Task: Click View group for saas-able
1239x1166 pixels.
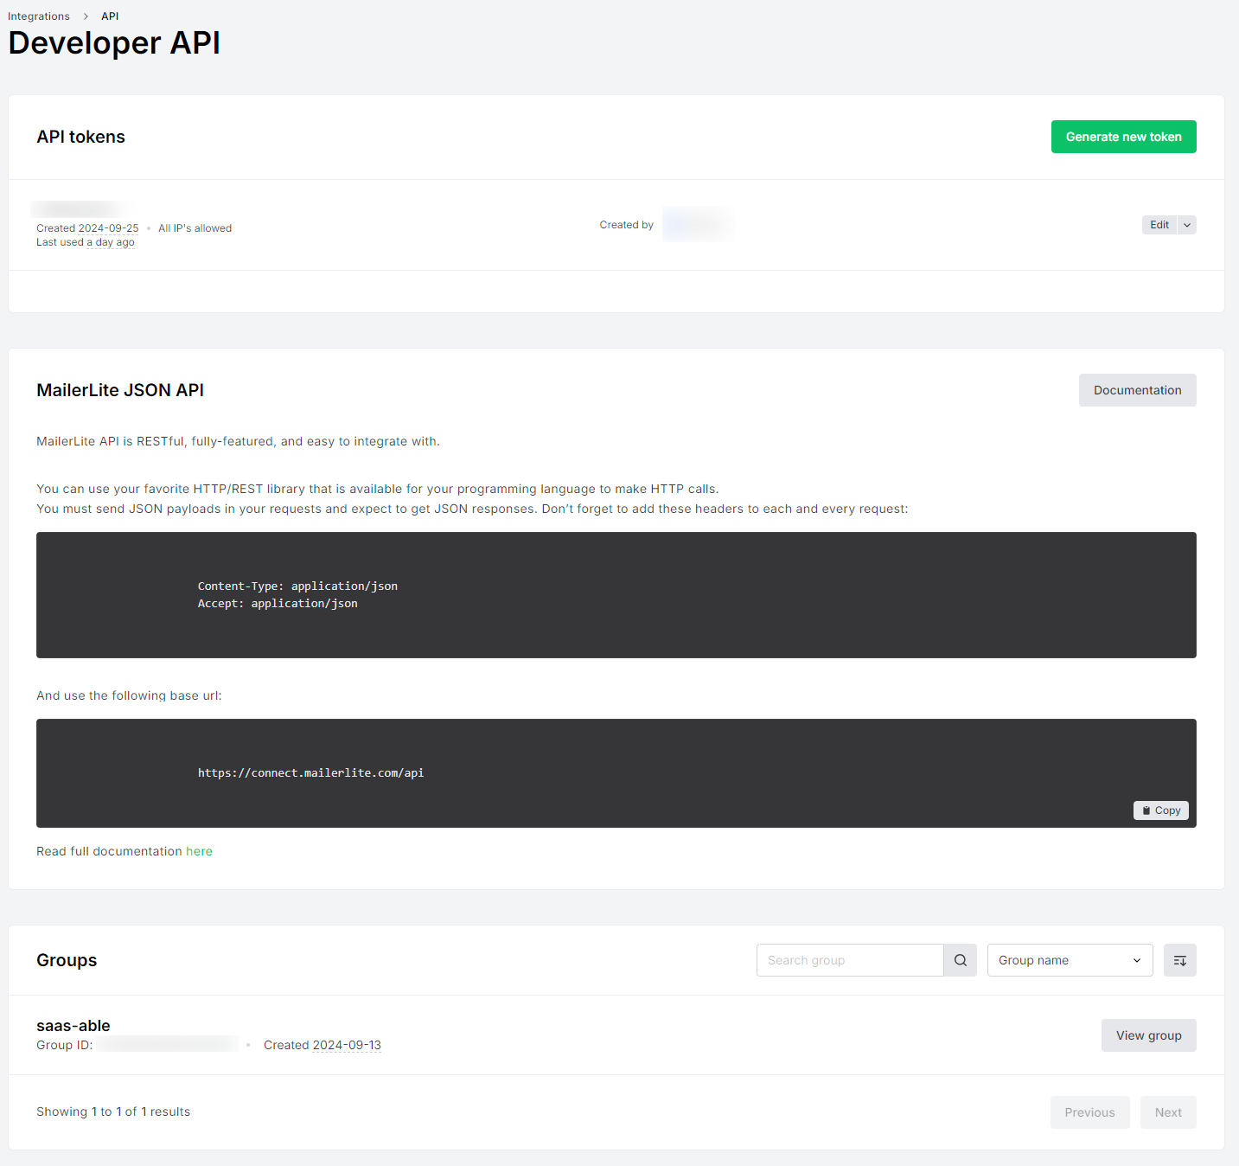Action: click(1148, 1035)
